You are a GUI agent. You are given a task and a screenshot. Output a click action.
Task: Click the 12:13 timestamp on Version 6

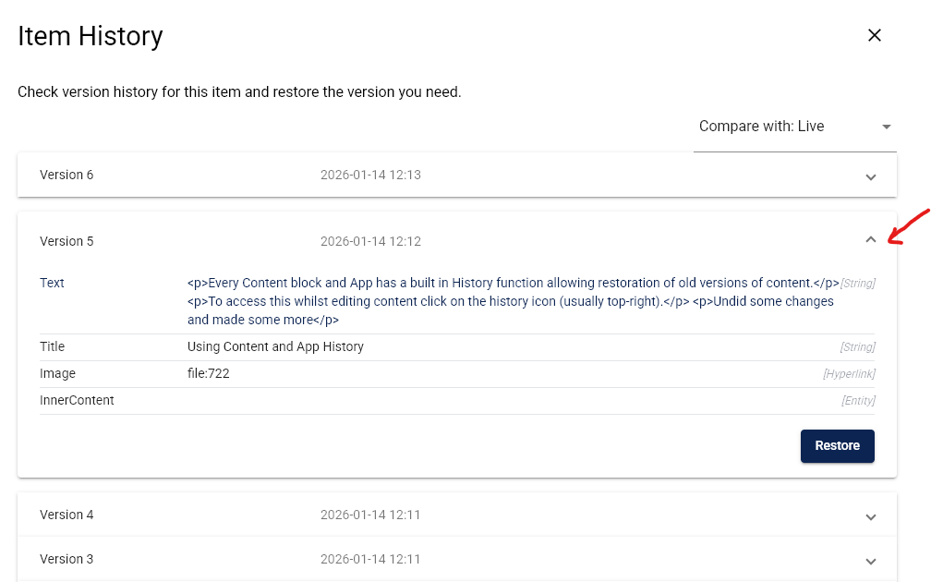(370, 175)
